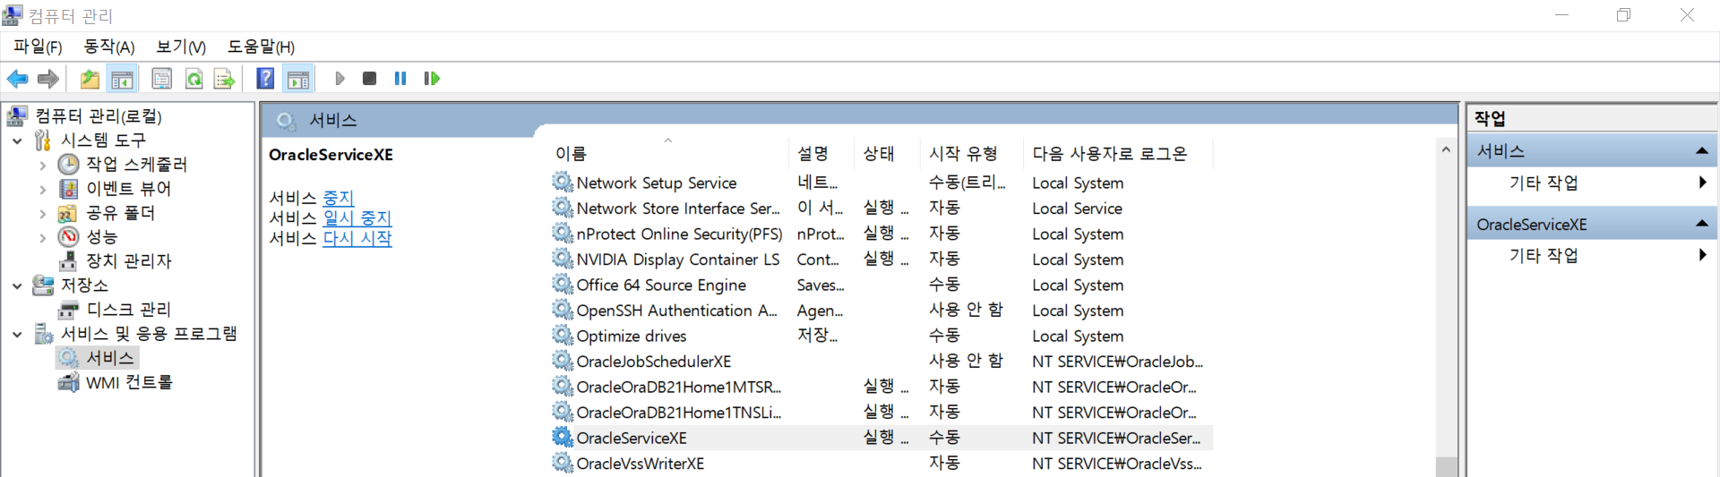Select OpenSSH Authentication Agent row
1720x477 pixels.
click(881, 311)
